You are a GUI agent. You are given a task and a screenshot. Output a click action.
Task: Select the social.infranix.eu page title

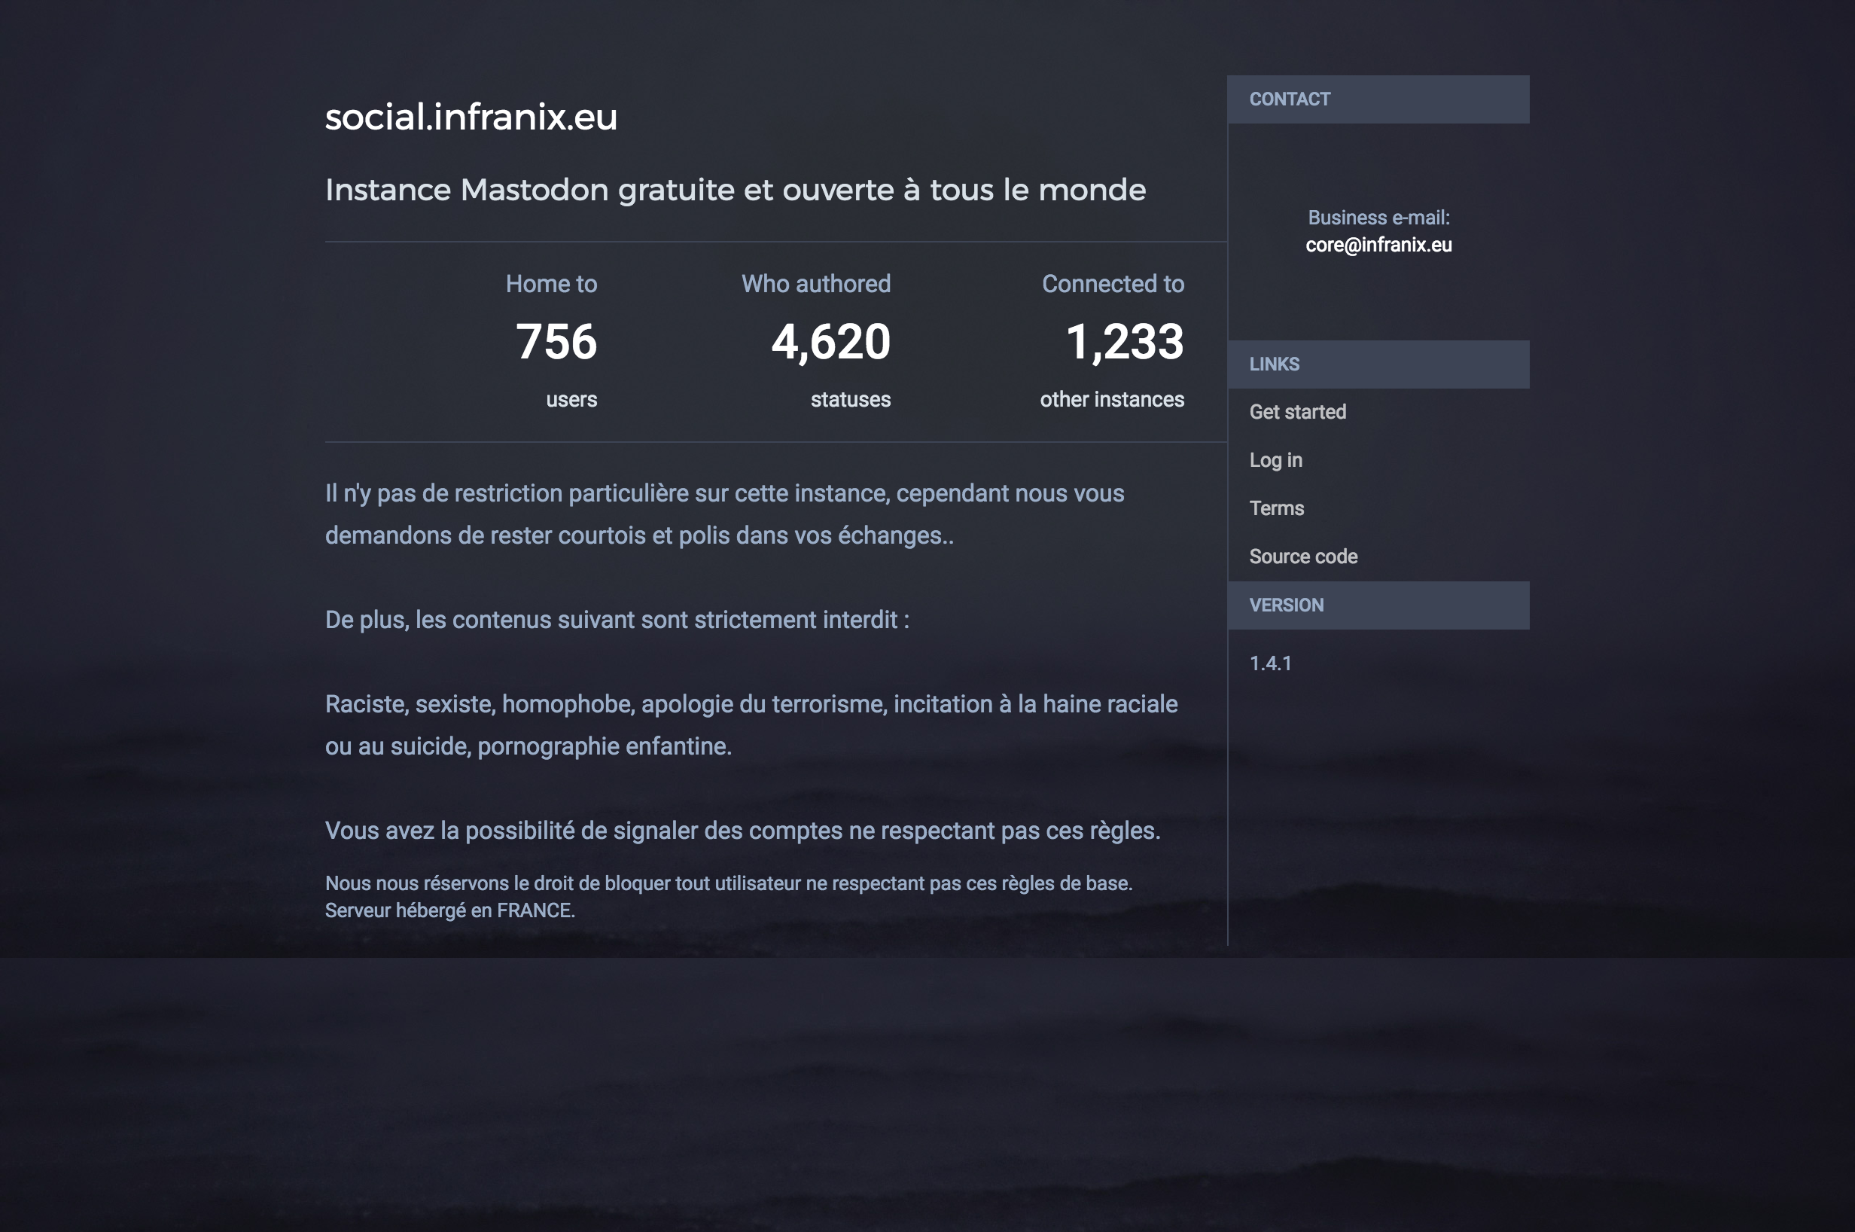tap(471, 116)
